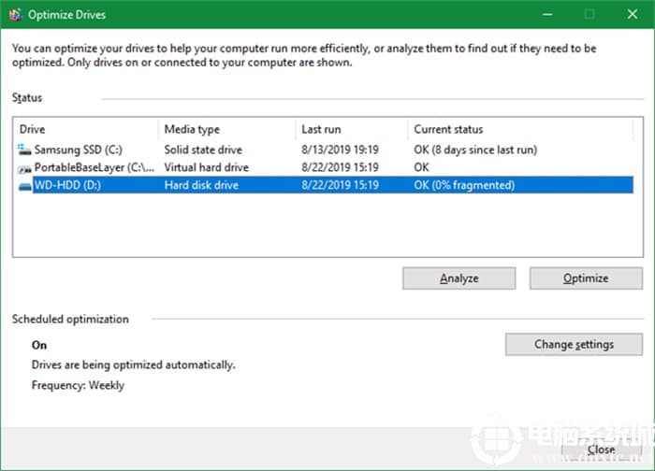The height and width of the screenshot is (471, 655).
Task: Click WD-HDD's 8/22/2019 15:19 last run
Action: coord(340,185)
